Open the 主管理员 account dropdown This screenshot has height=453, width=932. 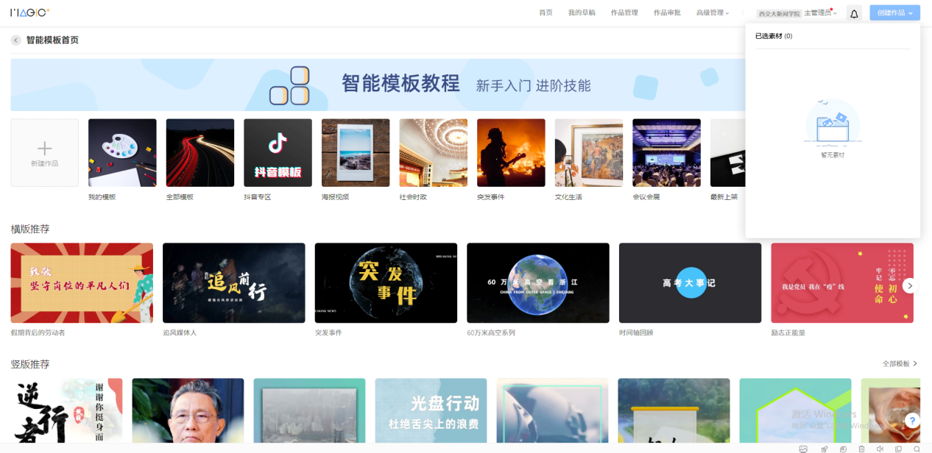click(820, 13)
